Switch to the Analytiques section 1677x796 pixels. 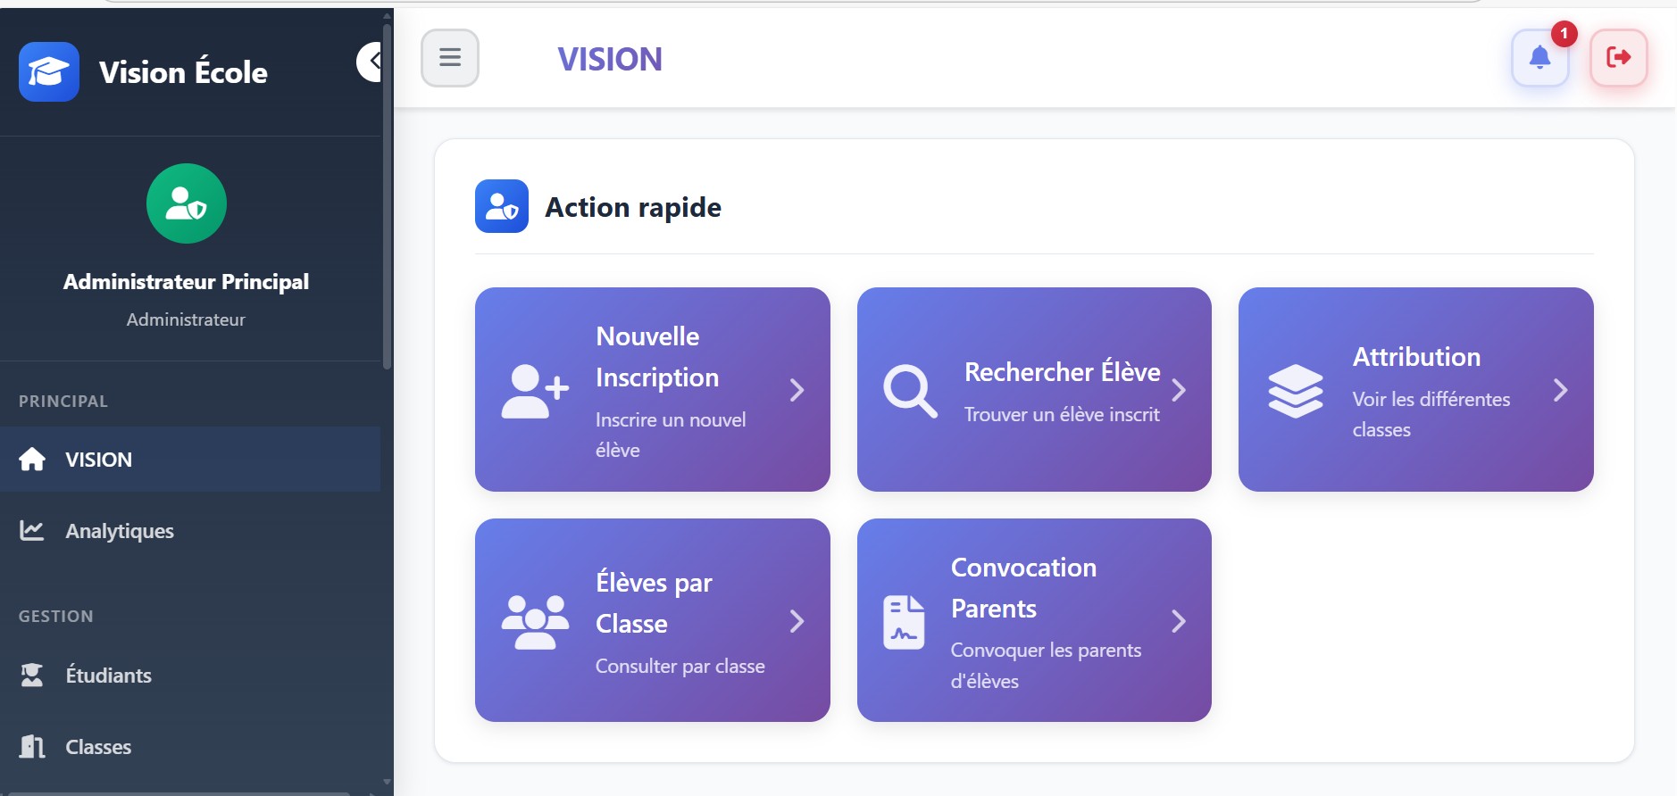[x=118, y=530]
